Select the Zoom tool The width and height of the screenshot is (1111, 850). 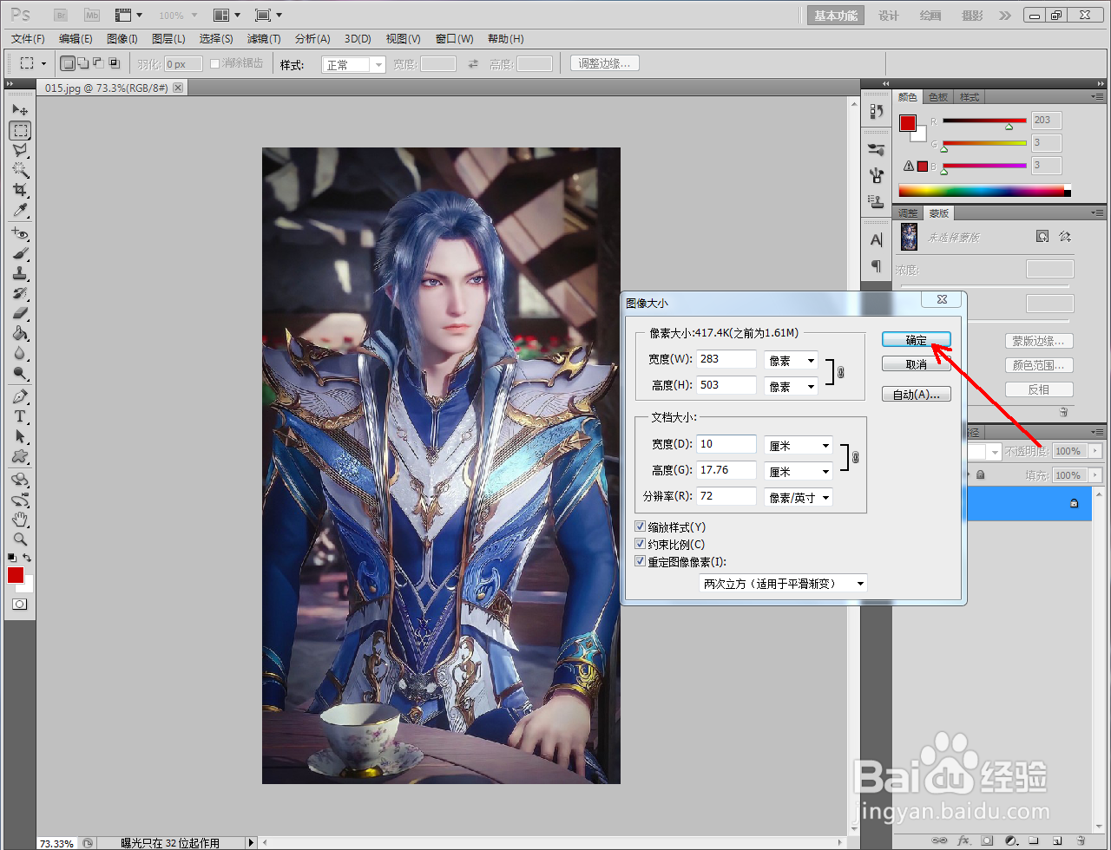(20, 539)
